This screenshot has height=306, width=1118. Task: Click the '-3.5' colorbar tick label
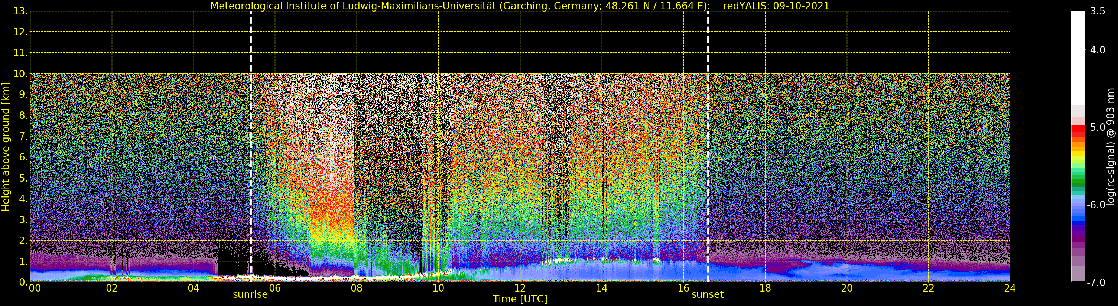[1096, 11]
